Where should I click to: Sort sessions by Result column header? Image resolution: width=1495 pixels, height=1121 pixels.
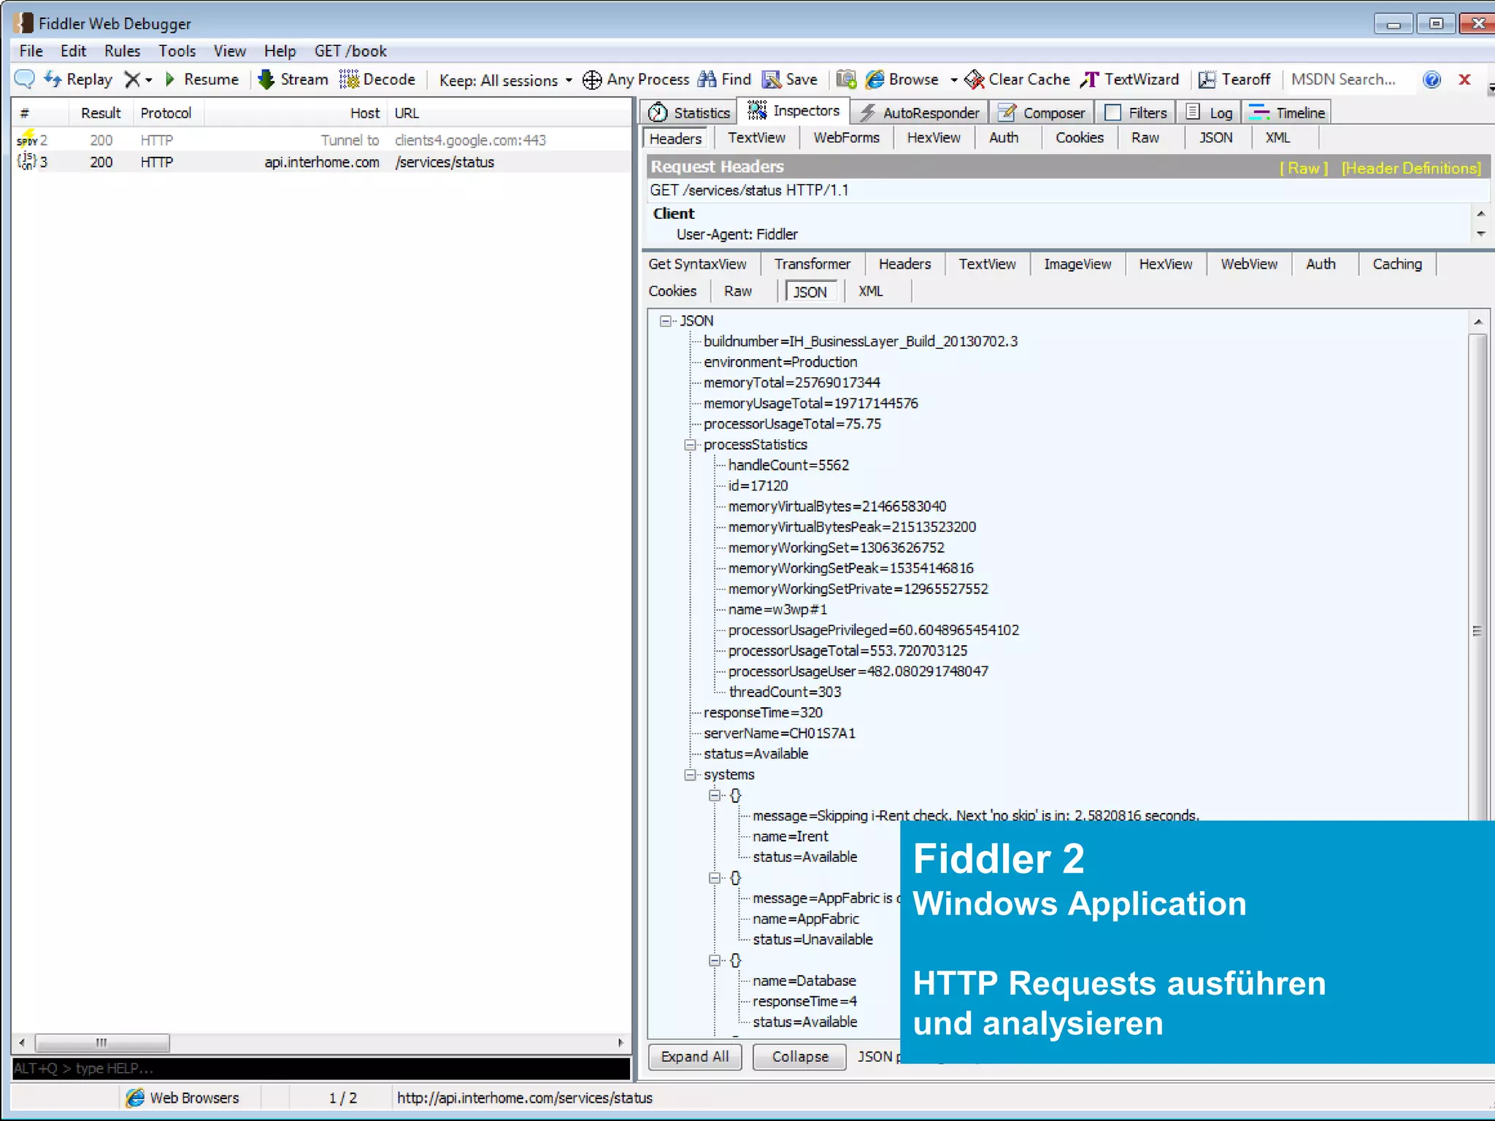pyautogui.click(x=101, y=113)
